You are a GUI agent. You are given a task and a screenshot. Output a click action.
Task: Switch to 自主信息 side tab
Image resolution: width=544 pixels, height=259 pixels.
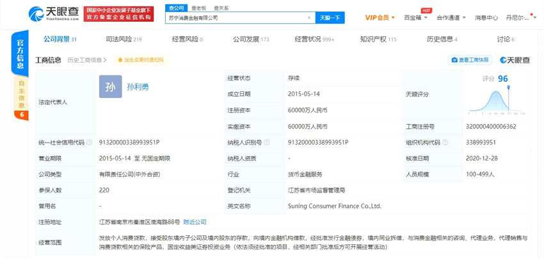pyautogui.click(x=21, y=93)
